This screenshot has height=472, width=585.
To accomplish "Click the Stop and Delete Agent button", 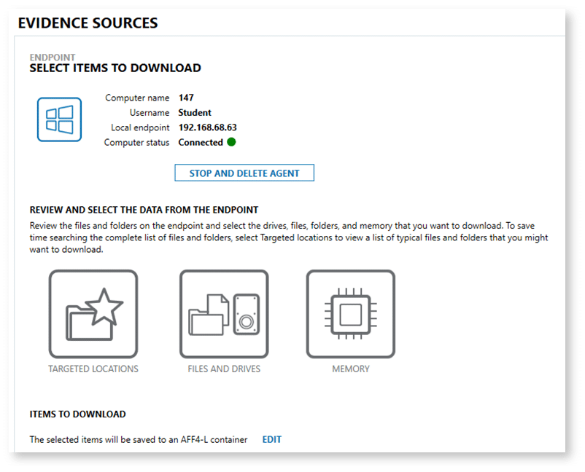I will (x=244, y=173).
